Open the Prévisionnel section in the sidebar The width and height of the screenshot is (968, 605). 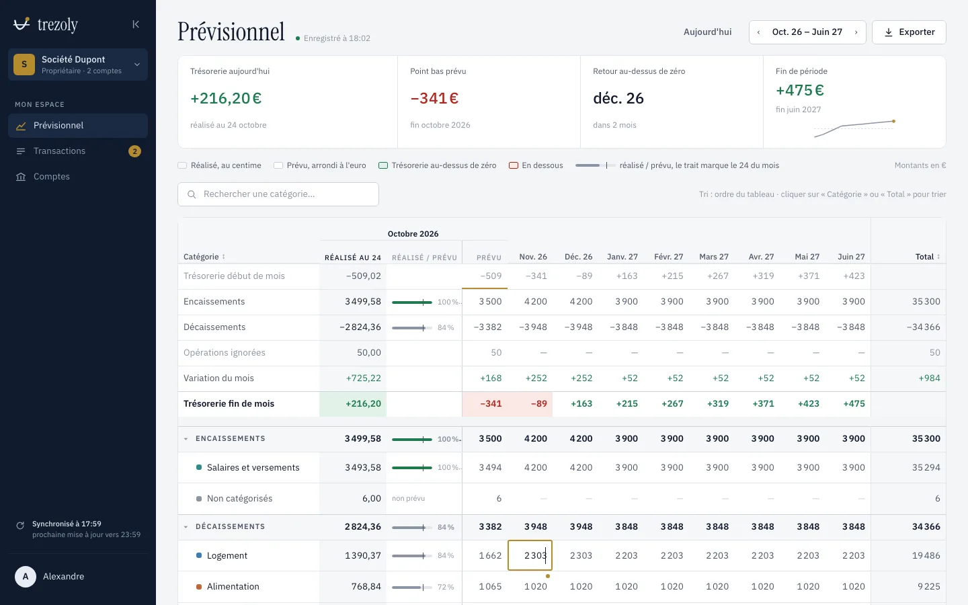(78, 126)
